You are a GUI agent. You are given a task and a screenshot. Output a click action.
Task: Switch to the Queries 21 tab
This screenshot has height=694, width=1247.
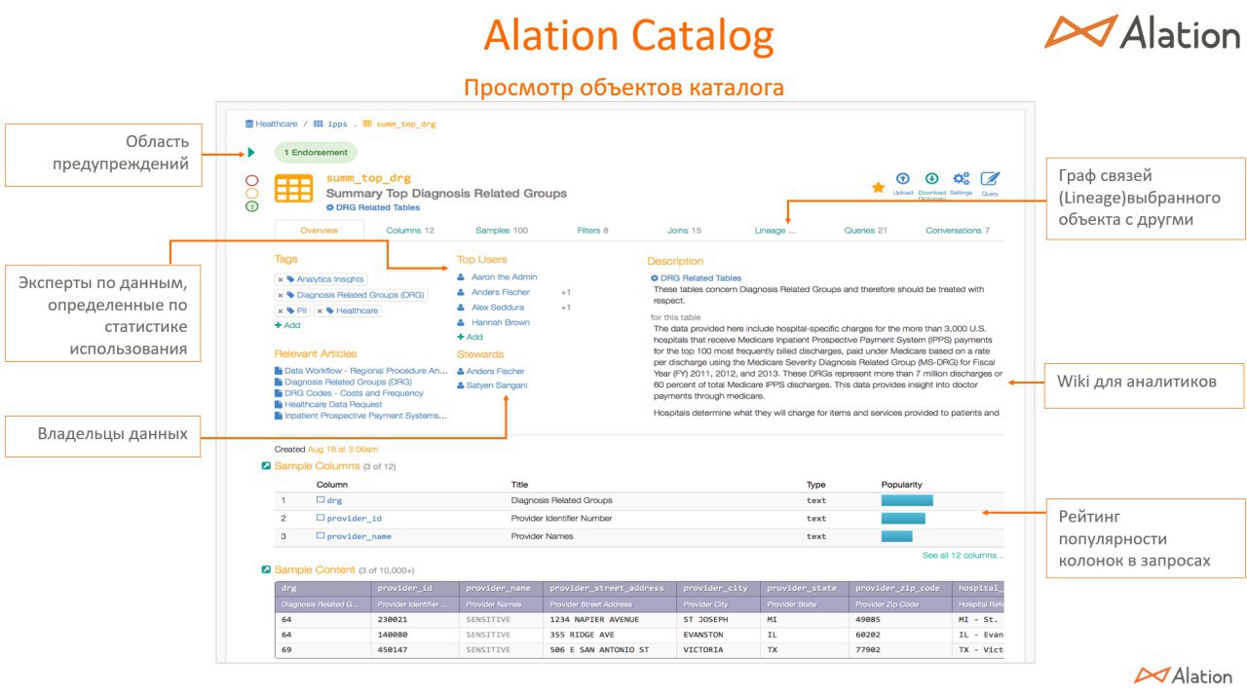tap(866, 231)
